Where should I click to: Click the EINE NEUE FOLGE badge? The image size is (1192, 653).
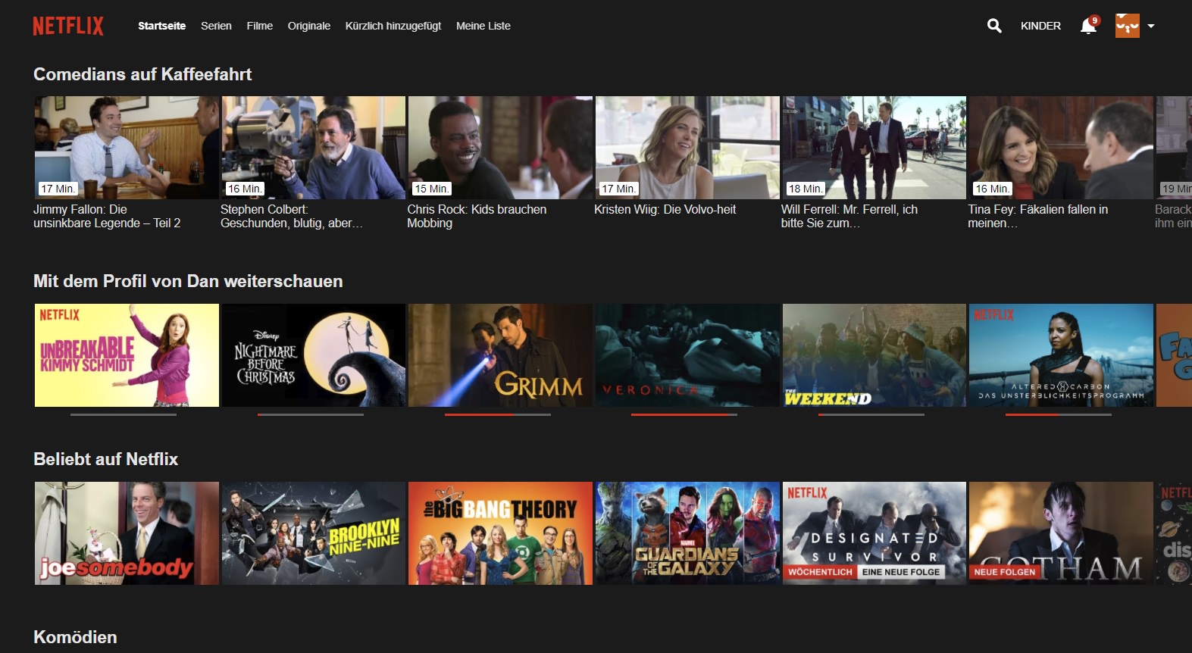point(901,572)
